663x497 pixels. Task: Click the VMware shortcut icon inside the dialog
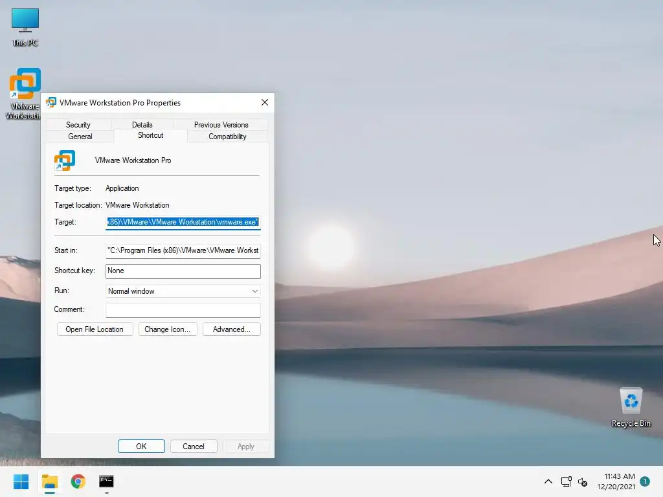[65, 160]
